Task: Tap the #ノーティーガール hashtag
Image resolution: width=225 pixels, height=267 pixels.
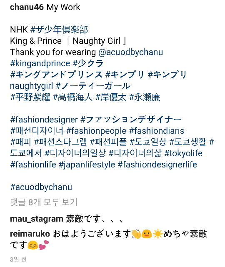Action: pos(93,86)
